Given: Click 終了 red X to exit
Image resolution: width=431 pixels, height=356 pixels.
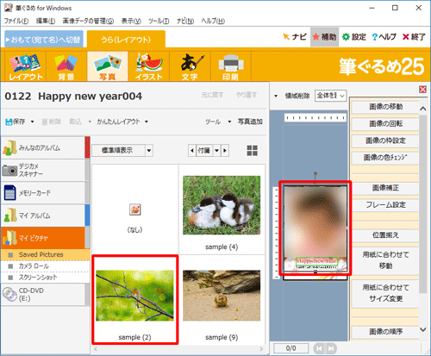Looking at the screenshot, I should click(414, 37).
